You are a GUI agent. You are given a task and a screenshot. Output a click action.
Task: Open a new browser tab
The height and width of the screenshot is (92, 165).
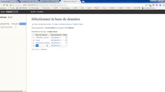pyautogui.click(x=83, y=2)
